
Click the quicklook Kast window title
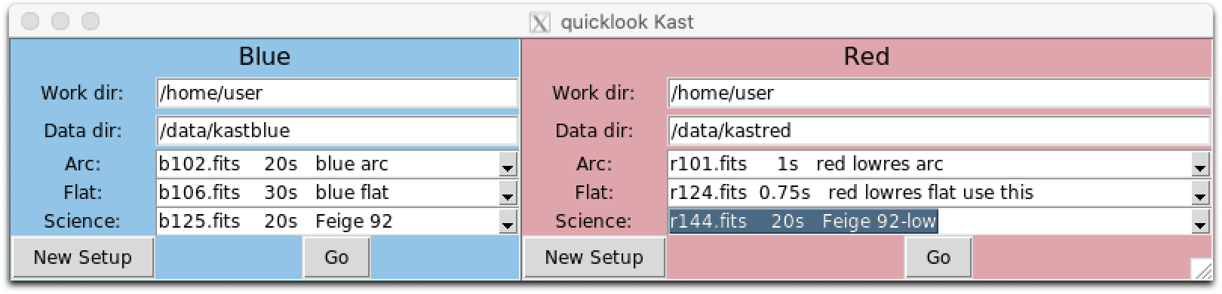coord(627,23)
